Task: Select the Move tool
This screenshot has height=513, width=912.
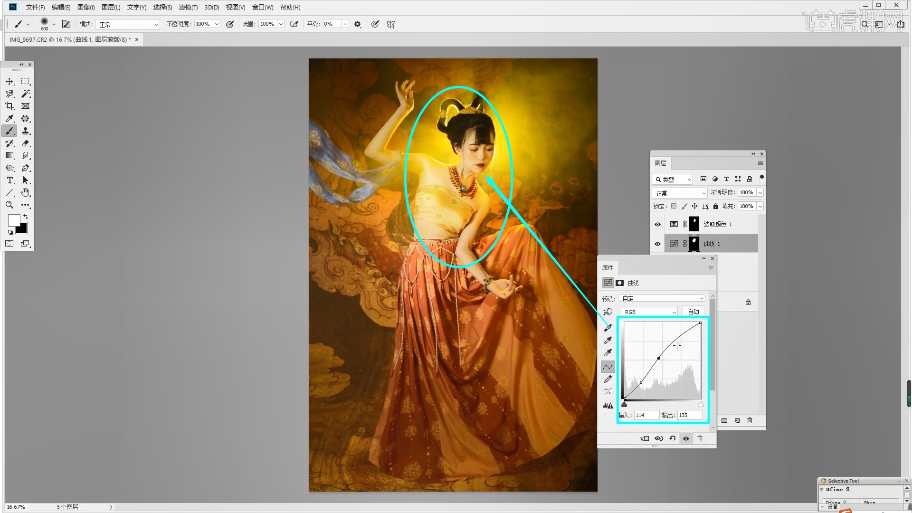Action: (x=9, y=82)
